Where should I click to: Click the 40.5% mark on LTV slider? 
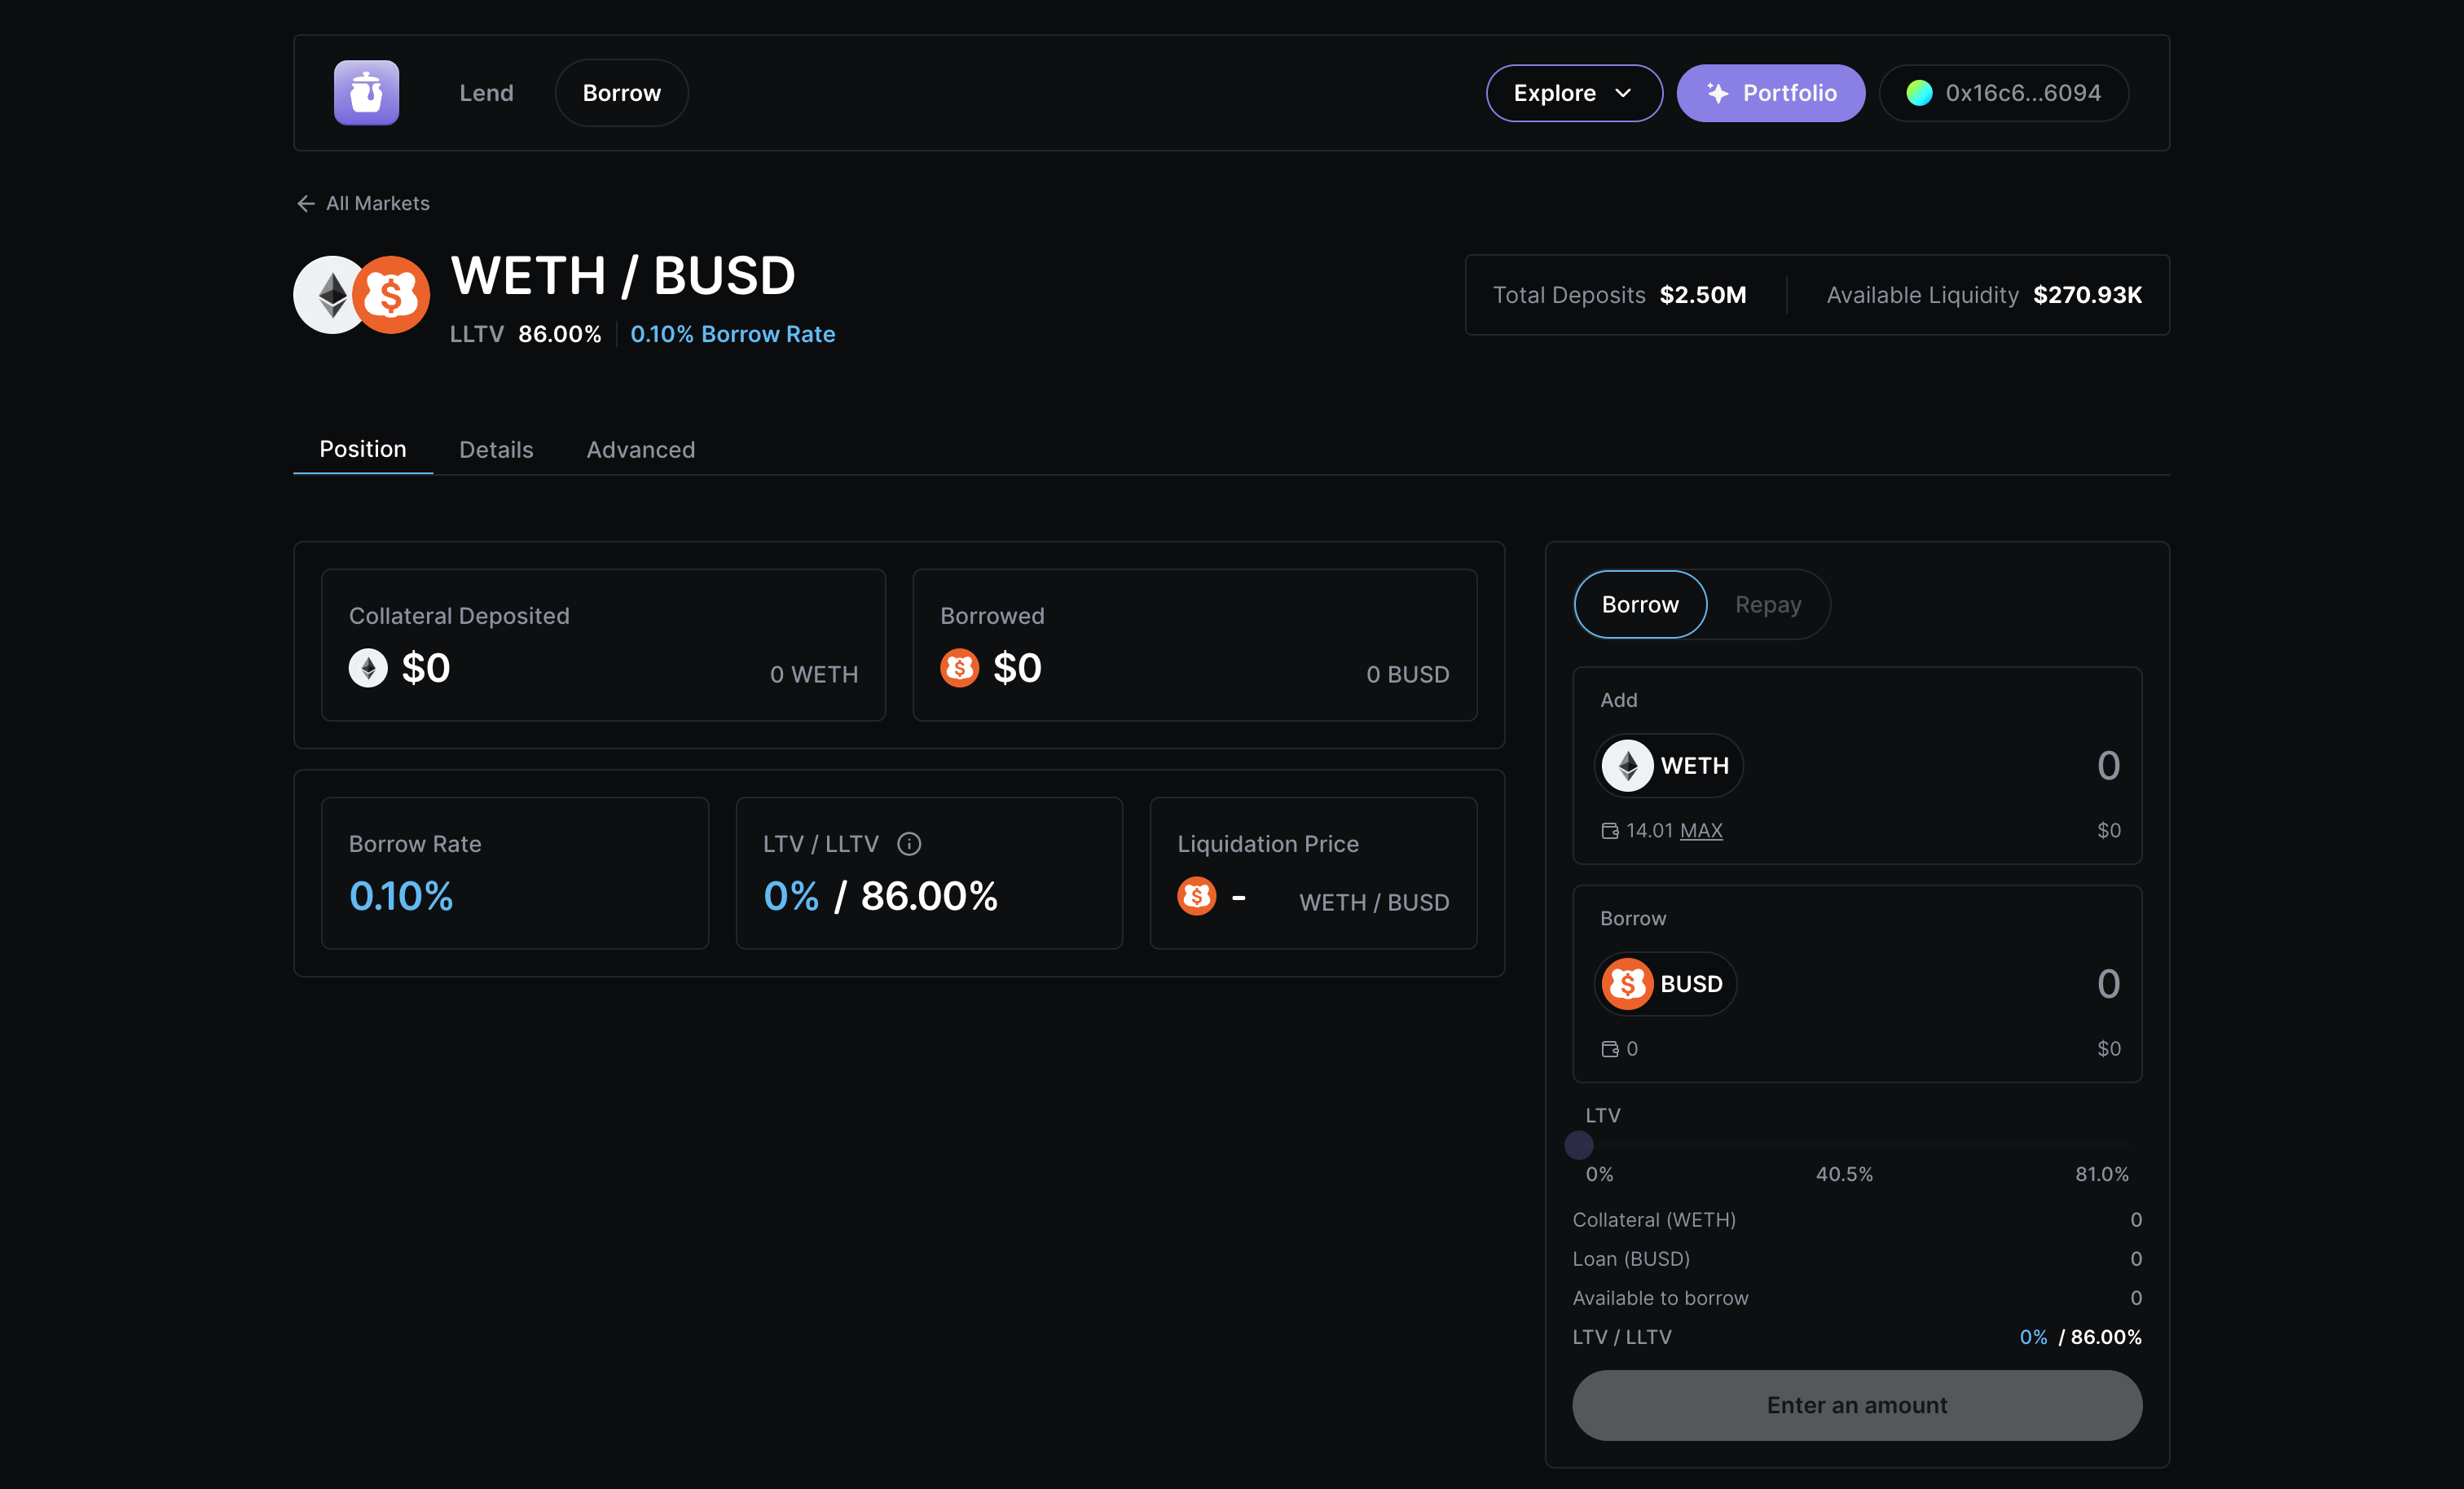1844,1174
